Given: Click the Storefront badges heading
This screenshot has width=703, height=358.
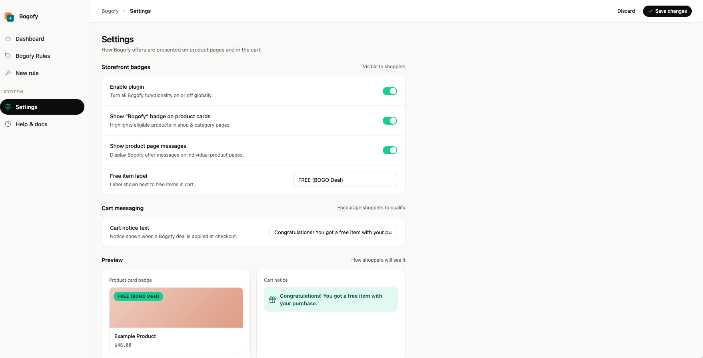Looking at the screenshot, I should (126, 67).
